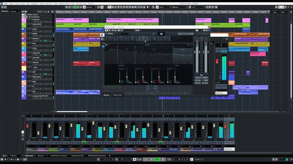The width and height of the screenshot is (293, 164).
Task: Click the Stereo In red channel fader
Action: tap(27, 126)
